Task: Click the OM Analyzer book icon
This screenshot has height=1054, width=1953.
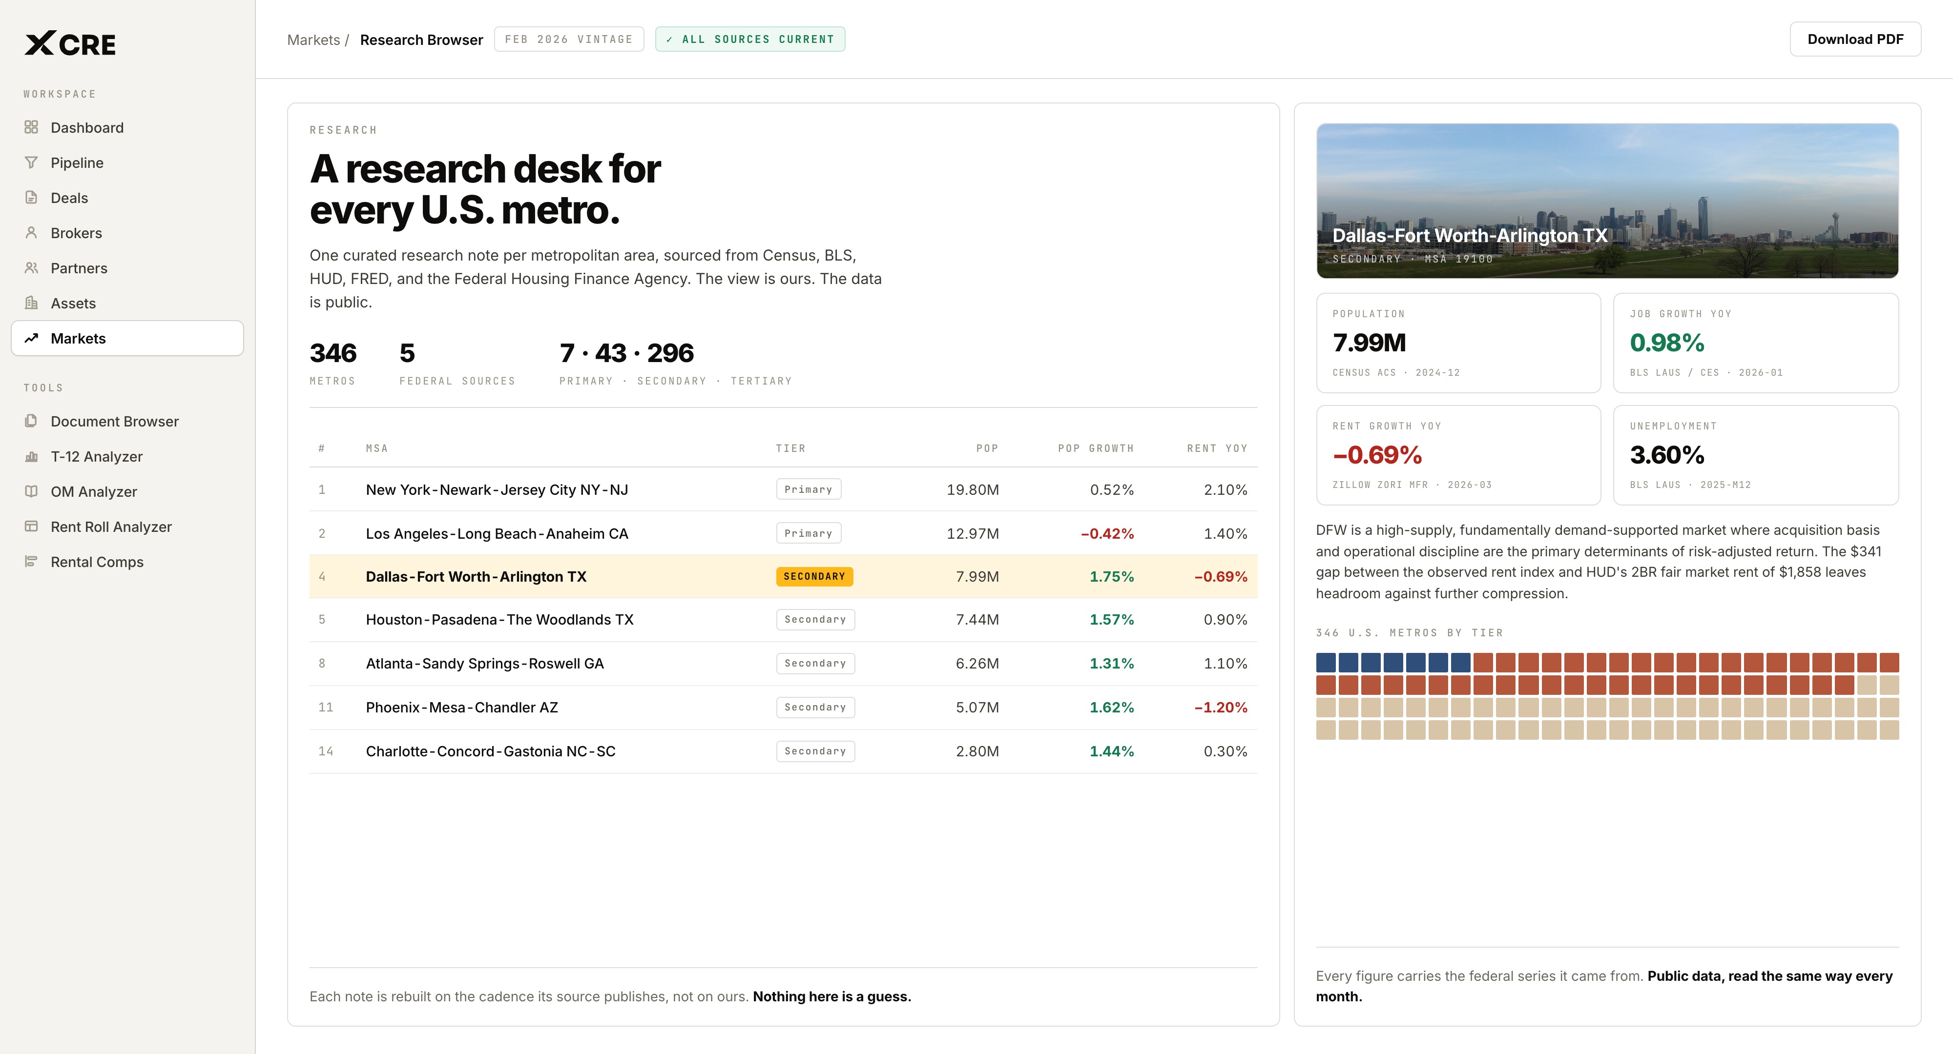Action: click(31, 491)
